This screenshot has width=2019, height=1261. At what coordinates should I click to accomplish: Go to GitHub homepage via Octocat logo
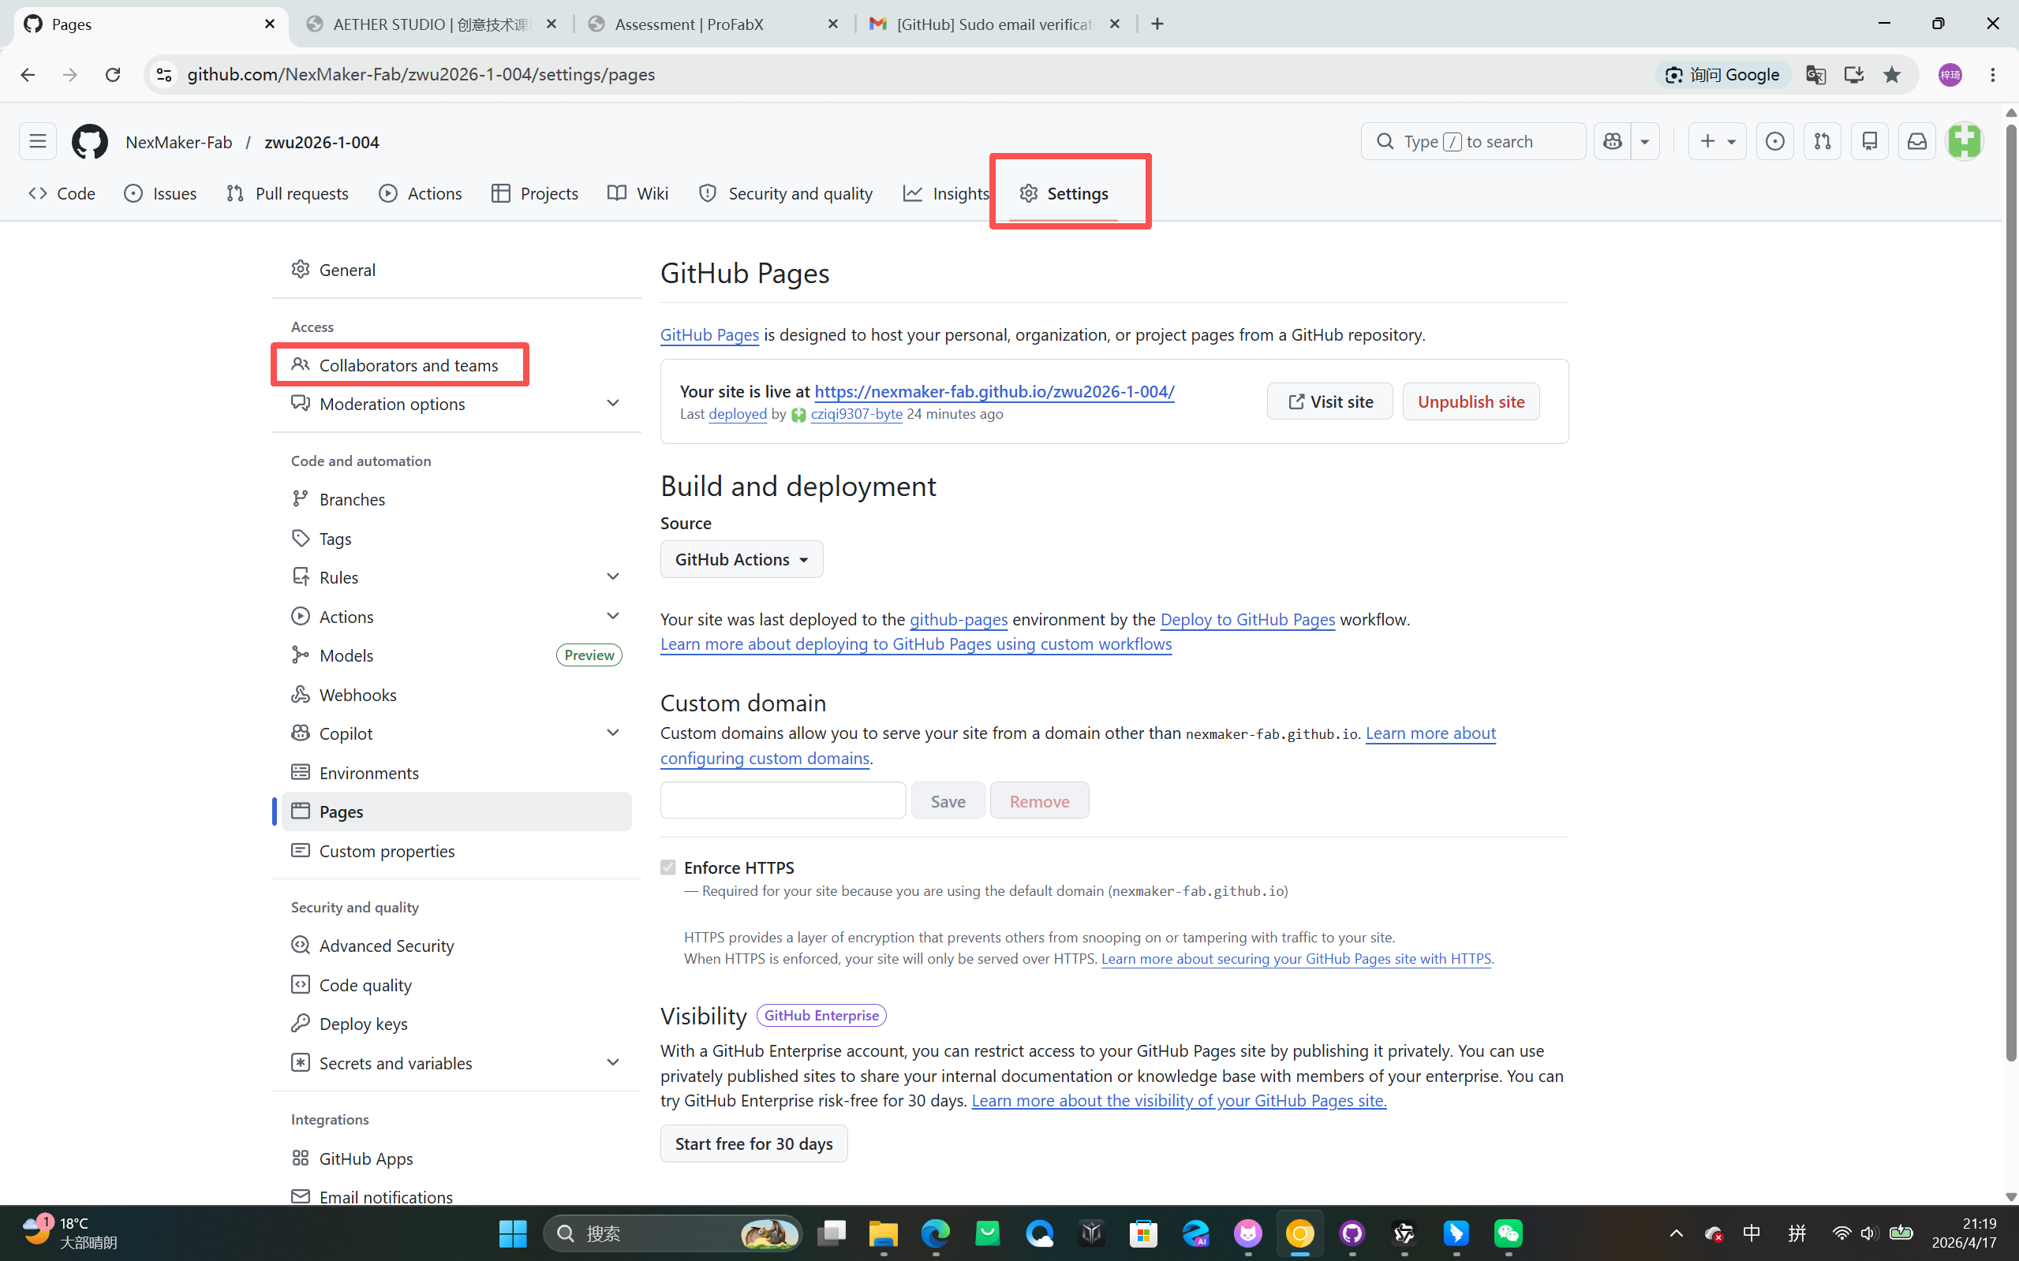point(89,142)
